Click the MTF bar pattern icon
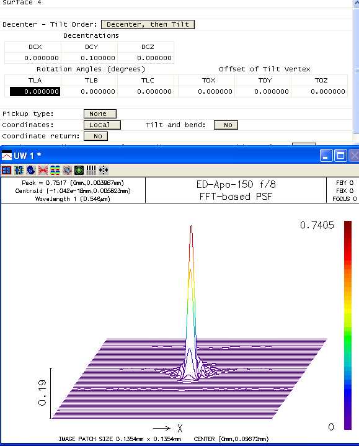The height and width of the screenshot is (446, 359). pyautogui.click(x=91, y=171)
